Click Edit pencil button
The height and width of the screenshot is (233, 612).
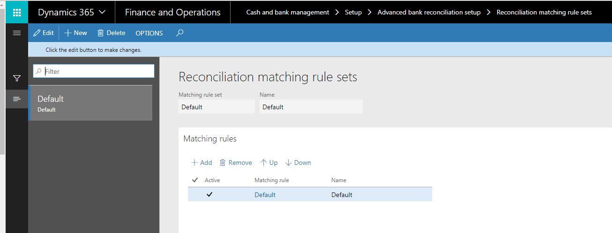point(44,33)
